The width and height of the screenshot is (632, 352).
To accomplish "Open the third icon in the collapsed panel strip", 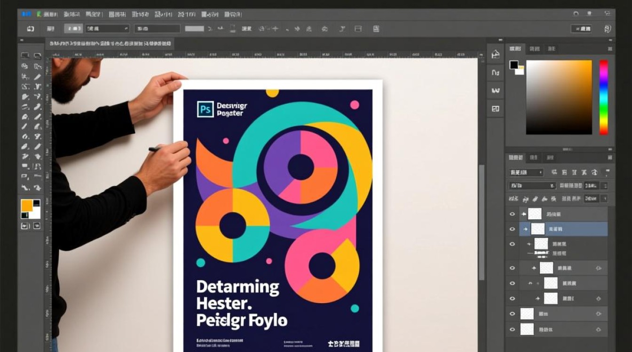I will [495, 91].
